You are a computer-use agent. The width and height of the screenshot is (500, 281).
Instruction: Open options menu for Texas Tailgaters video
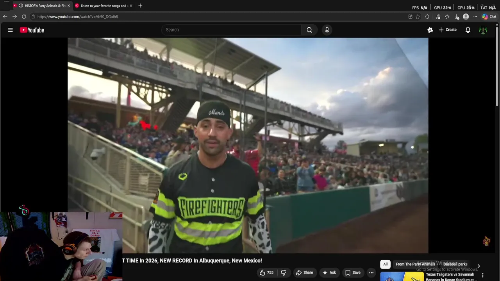coord(483,275)
